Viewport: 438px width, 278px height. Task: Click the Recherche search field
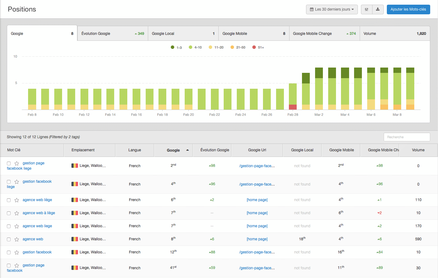tap(406, 137)
